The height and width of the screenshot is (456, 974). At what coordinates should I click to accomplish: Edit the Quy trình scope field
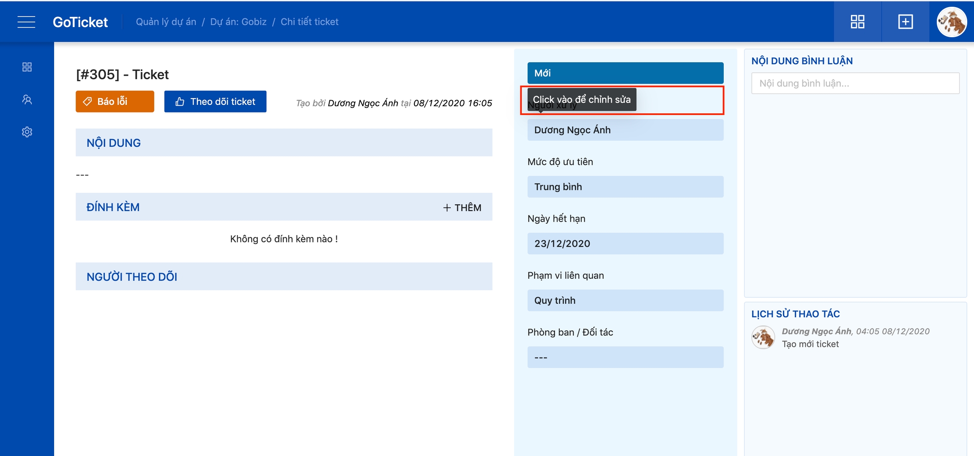click(625, 300)
